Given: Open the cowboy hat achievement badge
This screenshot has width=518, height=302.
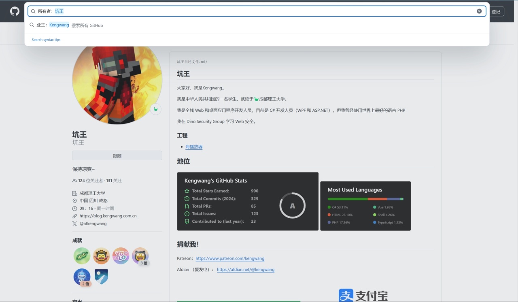Looking at the screenshot, I should click(101, 256).
